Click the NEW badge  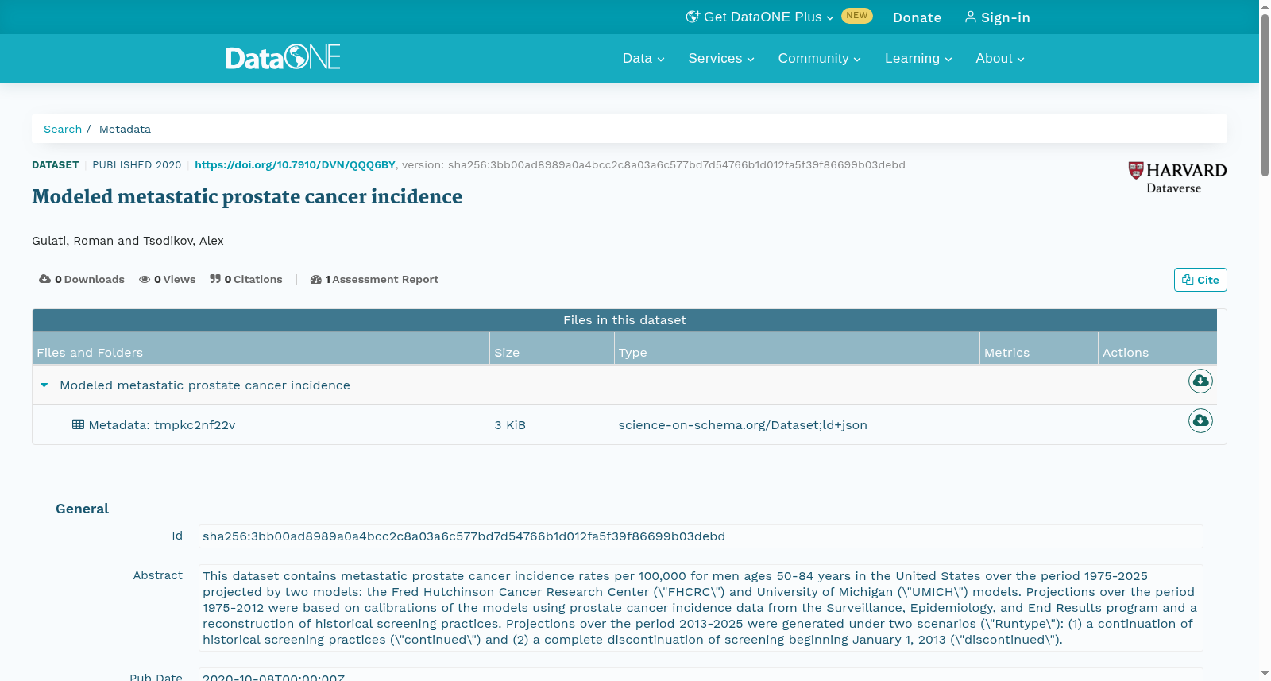pos(856,16)
